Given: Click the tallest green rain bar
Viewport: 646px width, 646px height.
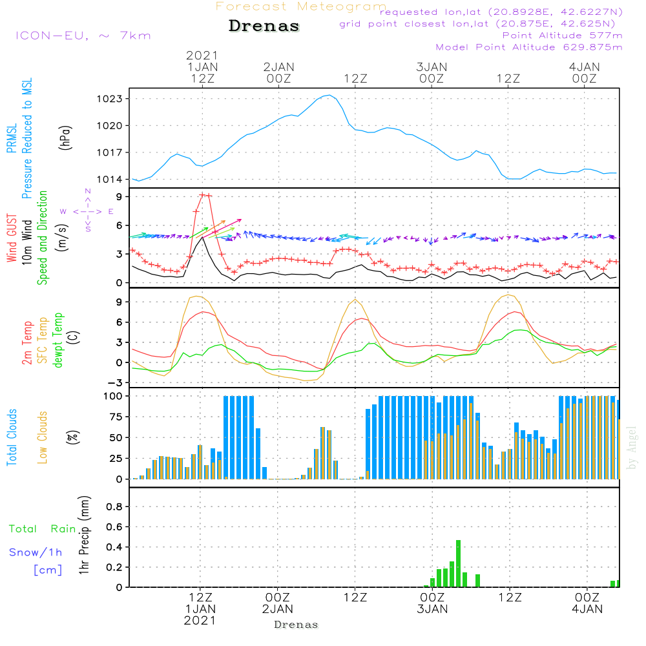Looking at the screenshot, I should point(458,563).
